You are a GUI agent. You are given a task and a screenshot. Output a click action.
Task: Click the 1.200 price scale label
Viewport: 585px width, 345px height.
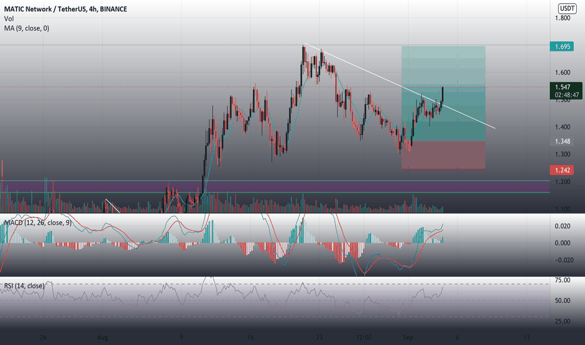click(x=562, y=182)
